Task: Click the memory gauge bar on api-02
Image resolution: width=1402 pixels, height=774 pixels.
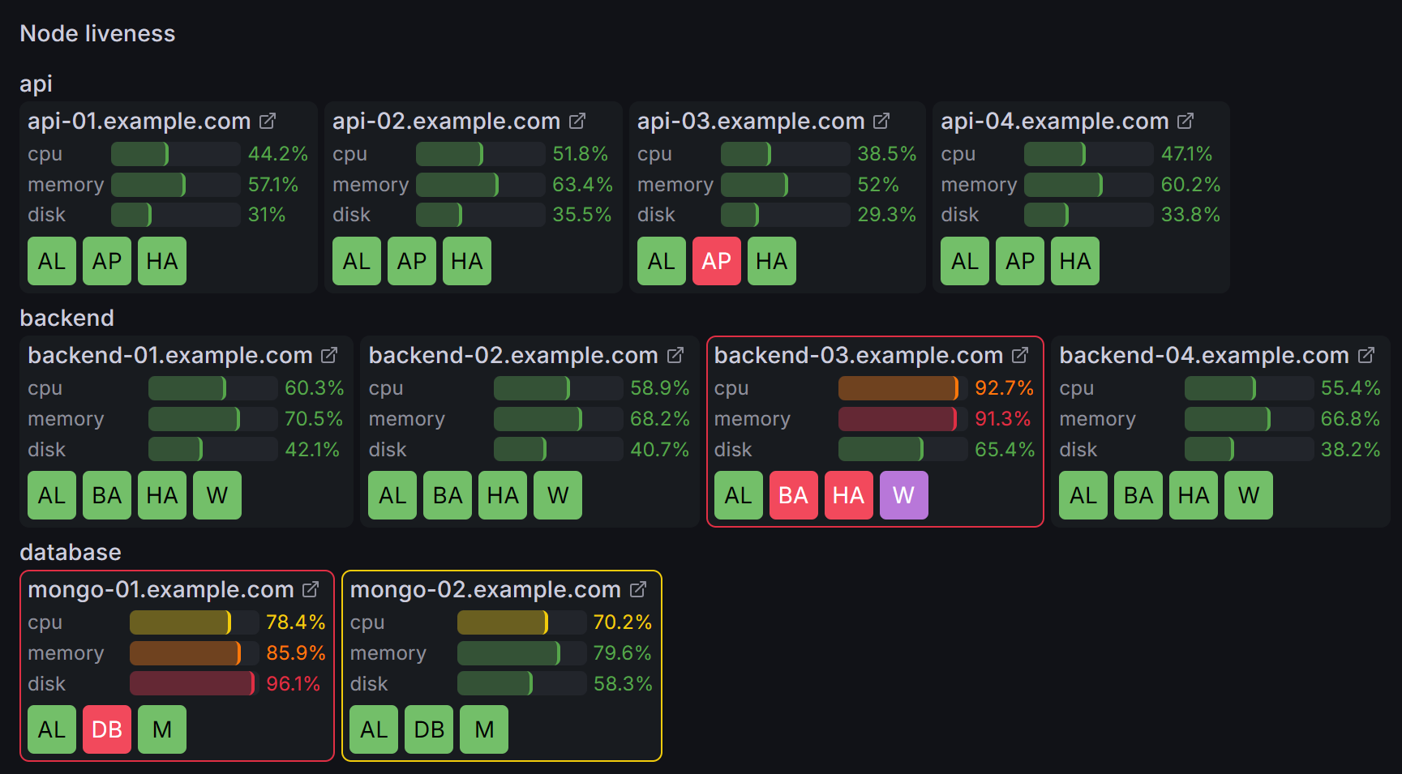Action: pyautogui.click(x=480, y=185)
